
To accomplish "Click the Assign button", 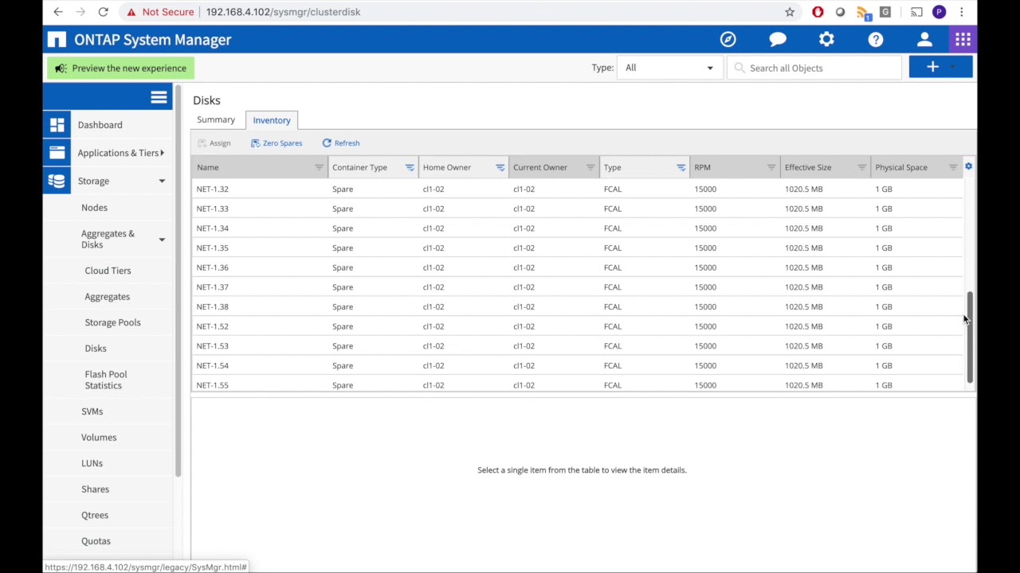I will pos(214,143).
